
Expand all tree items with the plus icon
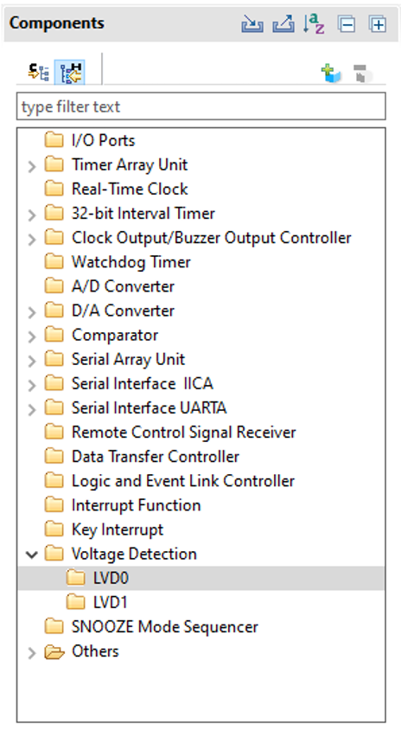[x=378, y=23]
